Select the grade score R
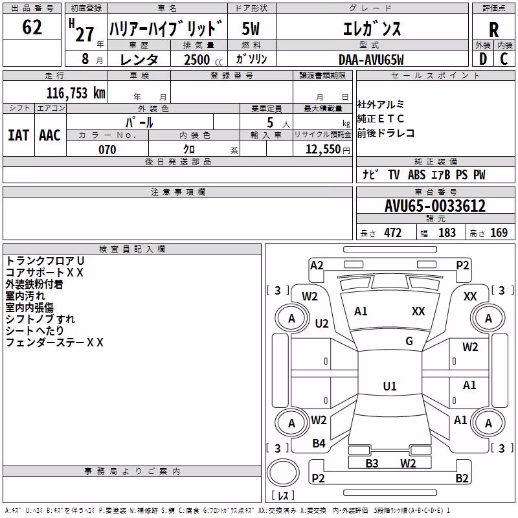 [493, 30]
